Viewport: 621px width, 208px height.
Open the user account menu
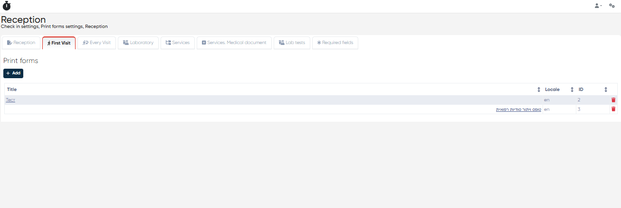[x=598, y=6]
